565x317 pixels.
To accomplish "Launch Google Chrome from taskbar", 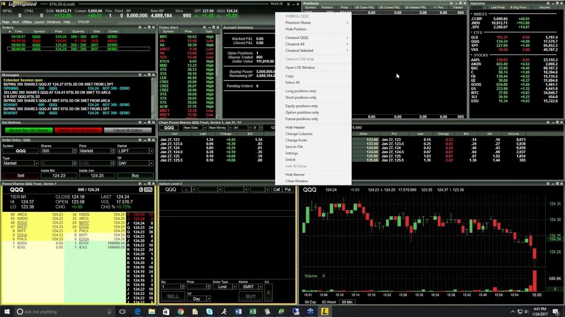I will coord(181,312).
